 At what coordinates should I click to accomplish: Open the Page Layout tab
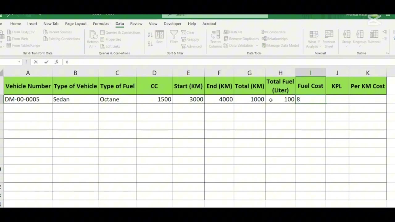(76, 24)
